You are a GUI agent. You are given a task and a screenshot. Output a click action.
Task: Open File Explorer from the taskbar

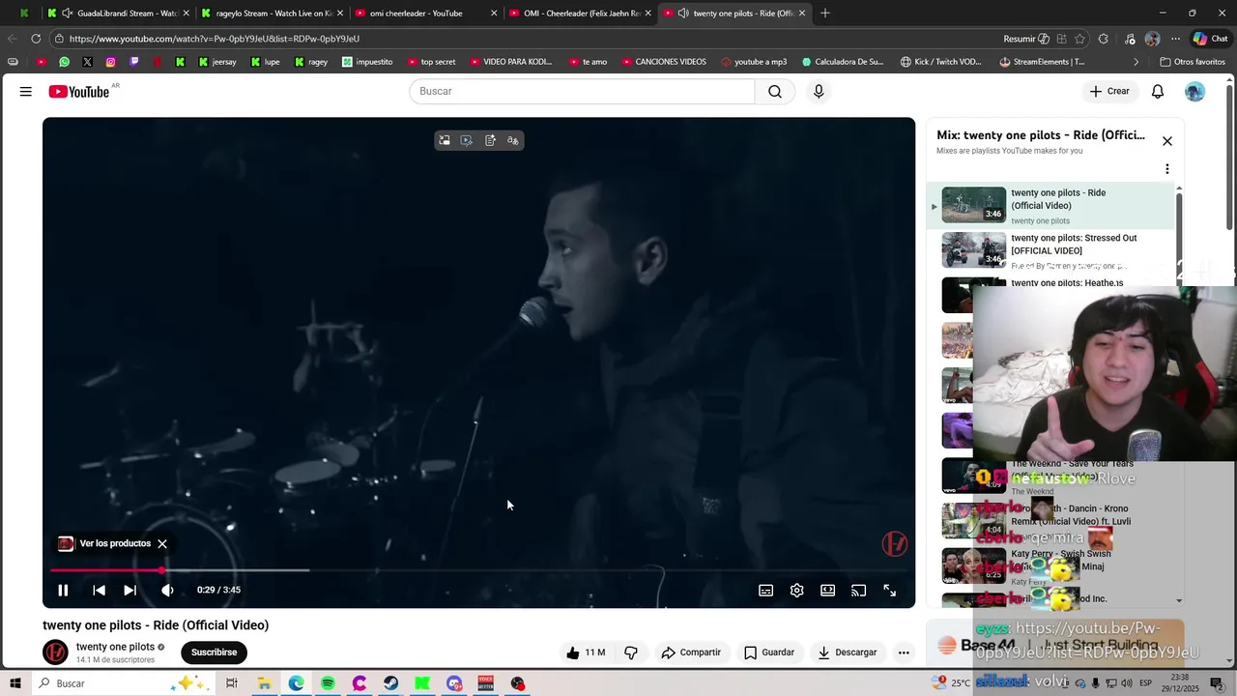pyautogui.click(x=264, y=683)
